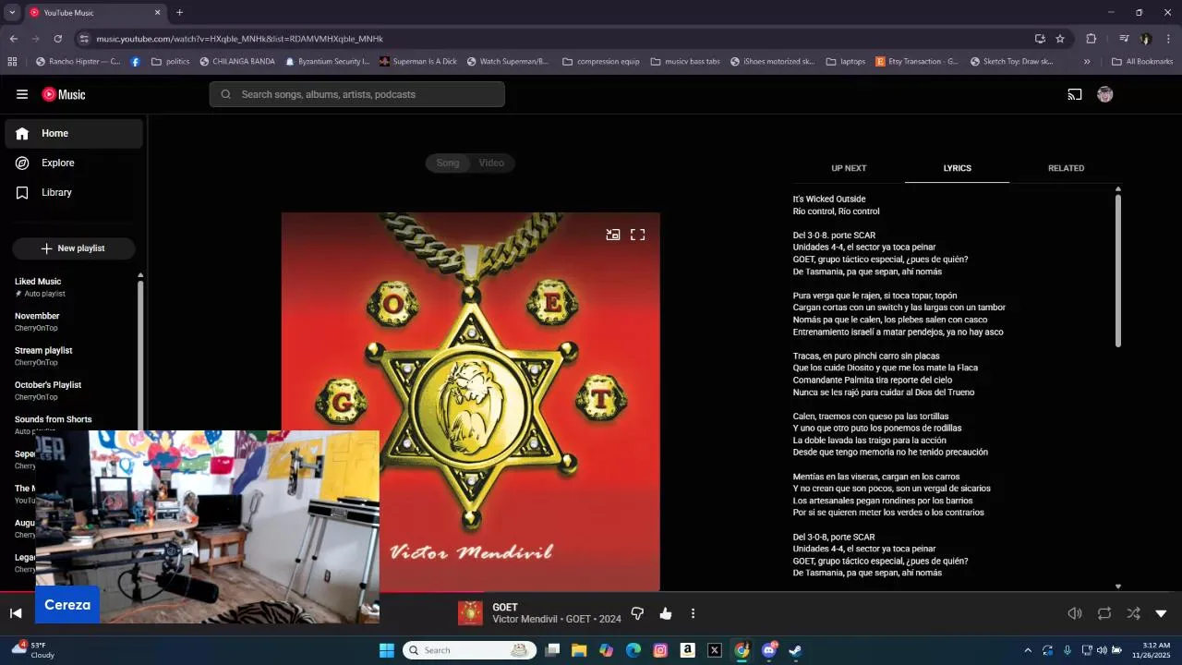The width and height of the screenshot is (1182, 665).
Task: Open the browser Extensions puzzle icon
Action: (1091, 39)
